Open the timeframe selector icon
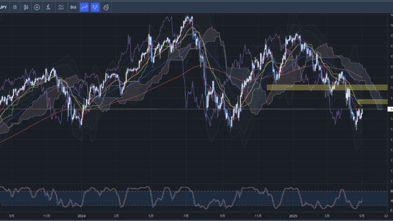This screenshot has width=393, height=221. coord(15,7)
